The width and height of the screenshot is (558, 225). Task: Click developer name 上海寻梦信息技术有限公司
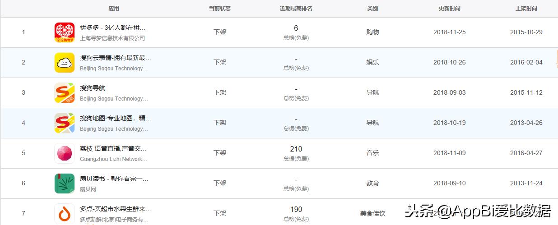click(112, 38)
